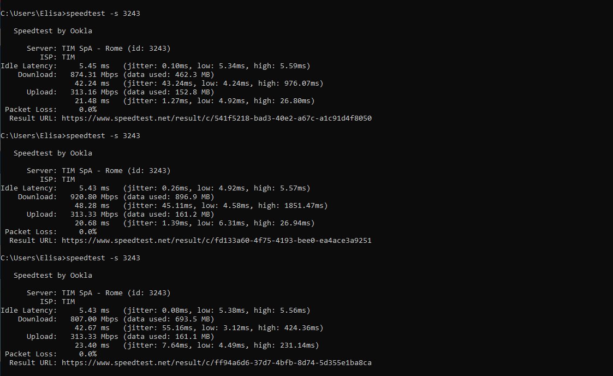Click the first 'Speedtest by Ookla' heading
613x376 pixels.
(53, 31)
